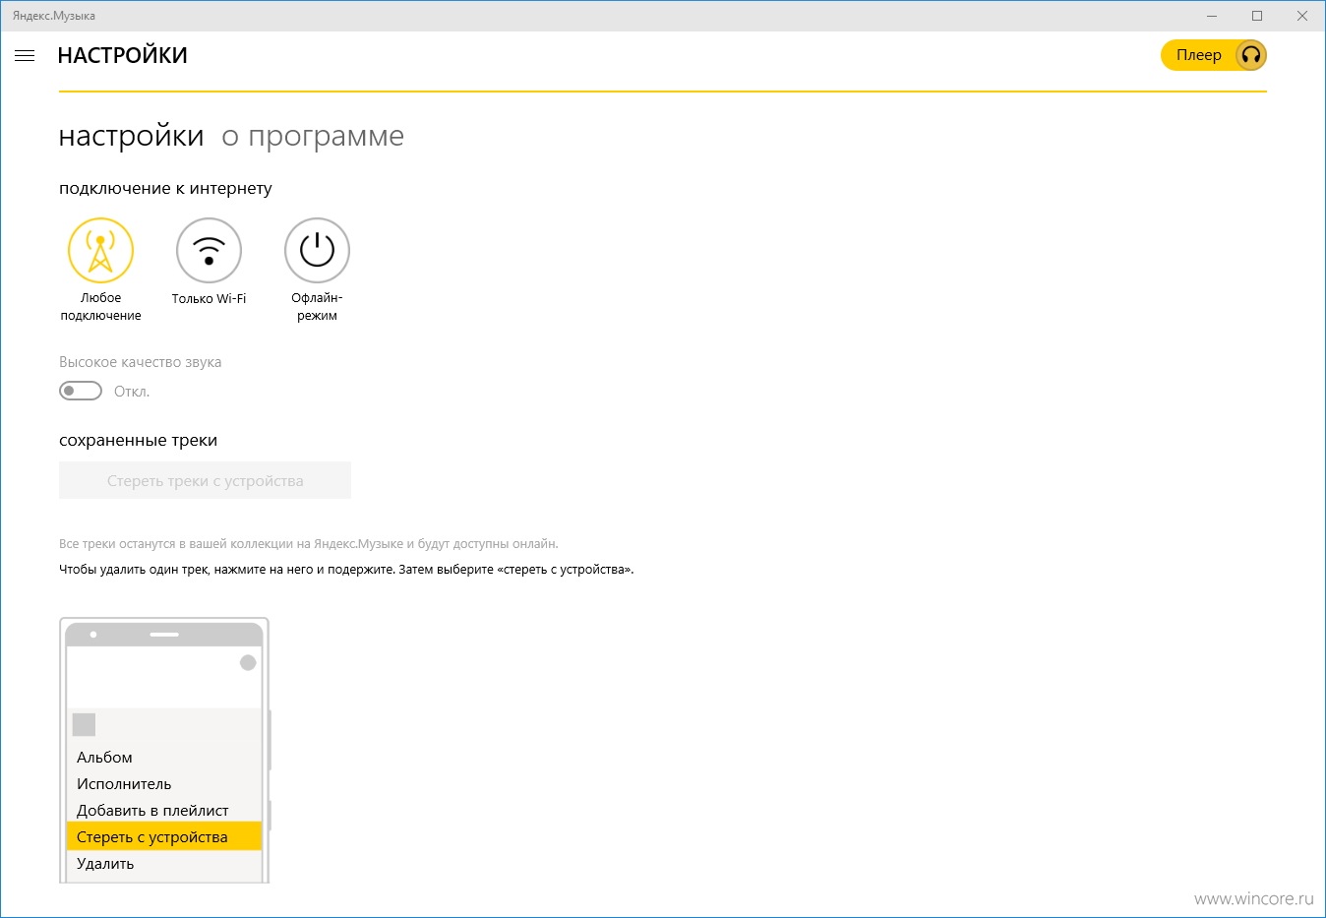Click the hint starting Чтобы удалить один трек
Image resolution: width=1326 pixels, height=918 pixels.
click(346, 569)
